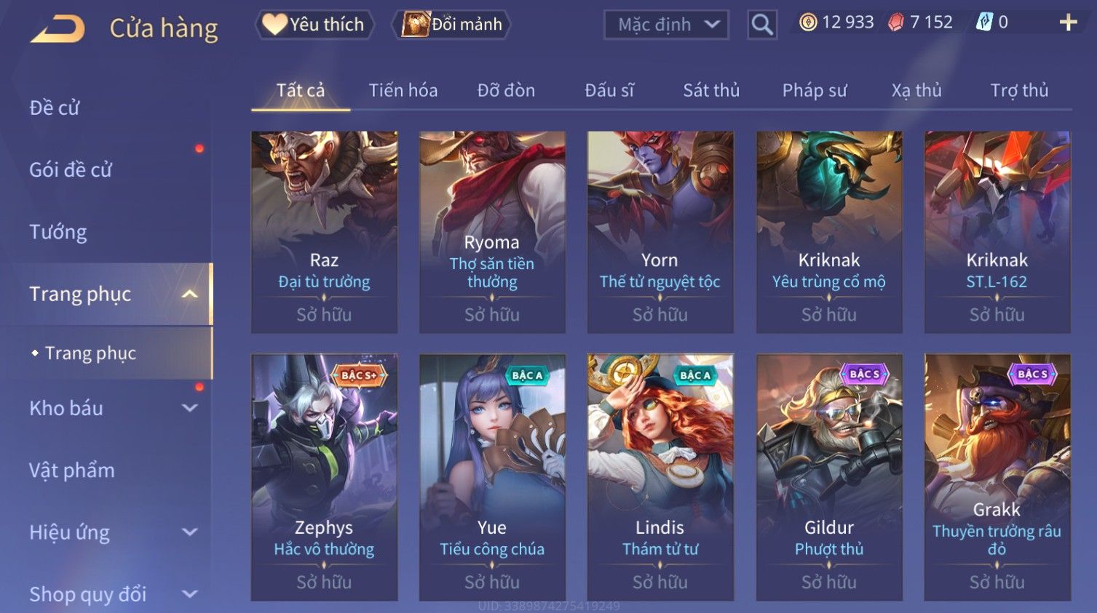This screenshot has width=1097, height=613.
Task: Open the Mặc định sort dropdown
Action: click(x=666, y=25)
